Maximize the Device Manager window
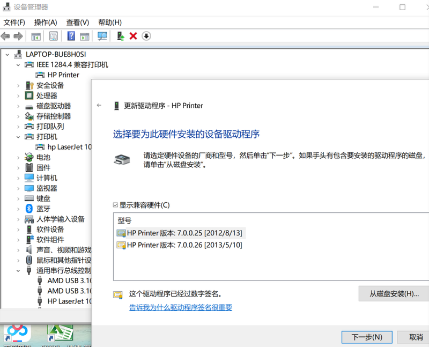 point(402,7)
